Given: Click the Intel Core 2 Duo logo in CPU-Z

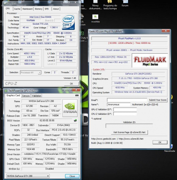Looking at the screenshot, I should 68,22.
